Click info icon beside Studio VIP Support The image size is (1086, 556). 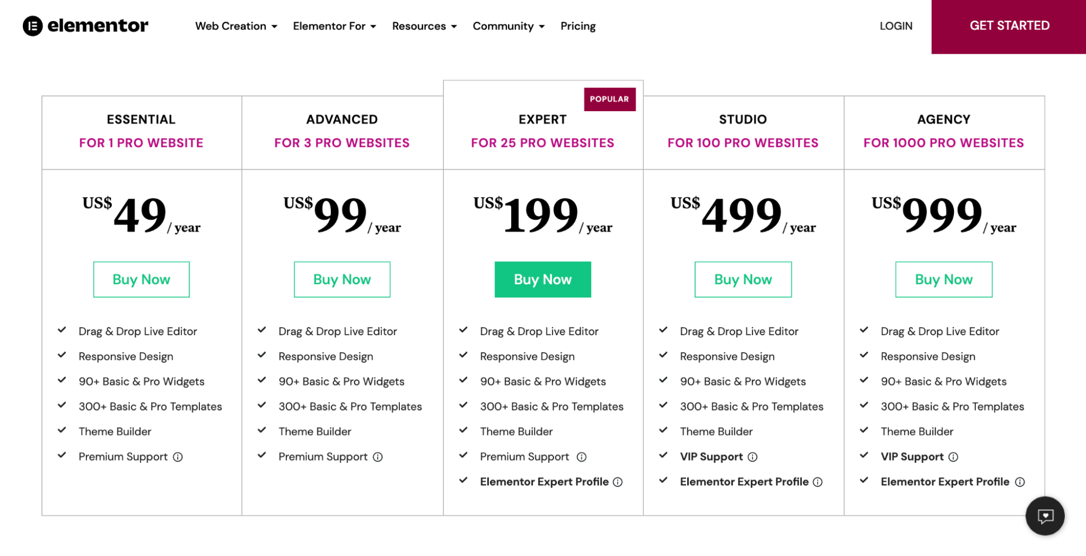tap(752, 457)
